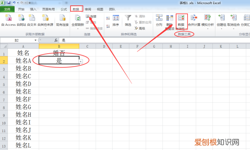Click cell A2 with text 姓名A
The height and width of the screenshot is (150, 250).
pyautogui.click(x=23, y=60)
